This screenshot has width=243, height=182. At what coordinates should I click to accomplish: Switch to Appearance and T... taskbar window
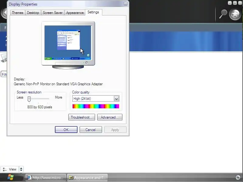87,178
